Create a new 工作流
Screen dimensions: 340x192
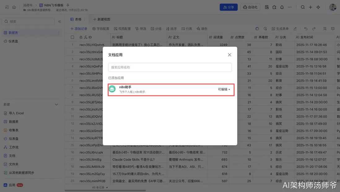11,147
